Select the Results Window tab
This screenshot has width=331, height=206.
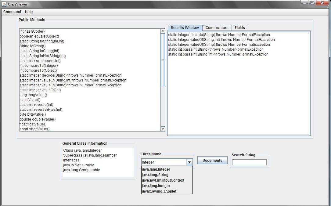[x=185, y=27]
